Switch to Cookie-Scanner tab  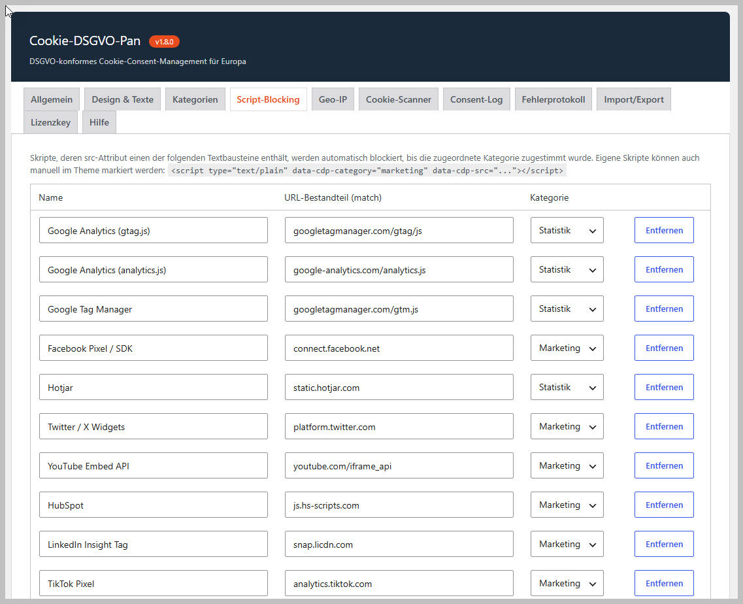coord(399,99)
